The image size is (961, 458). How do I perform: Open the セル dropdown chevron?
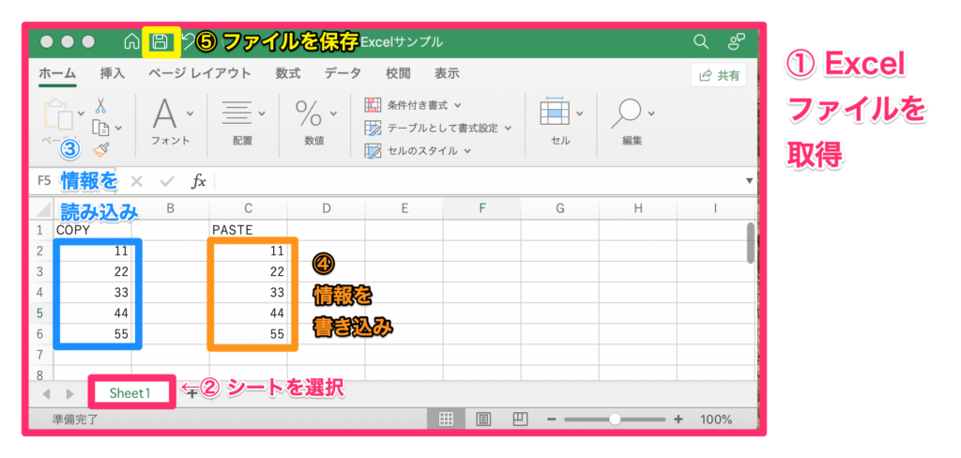[580, 114]
